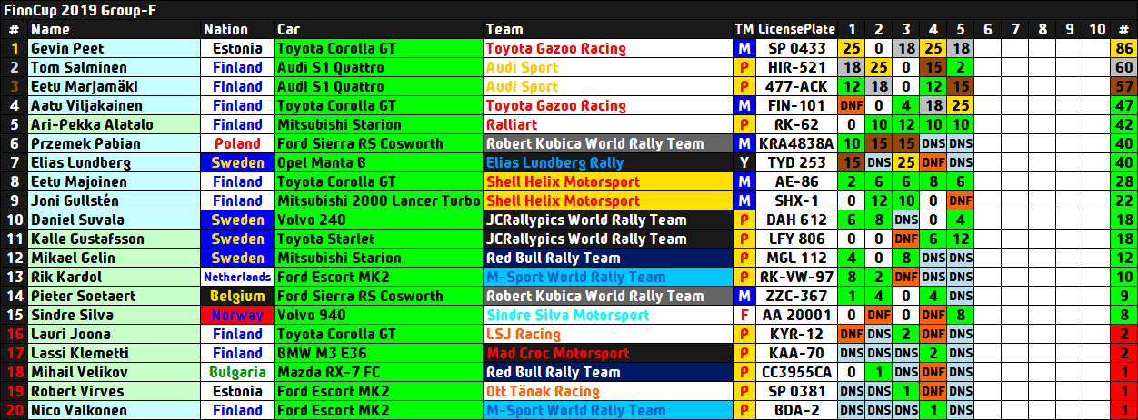Click license plate 477-ACK
The height and width of the screenshot is (420, 1138).
[796, 86]
